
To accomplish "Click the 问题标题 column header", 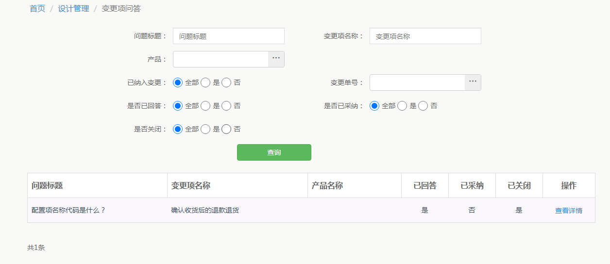I will [x=97, y=185].
